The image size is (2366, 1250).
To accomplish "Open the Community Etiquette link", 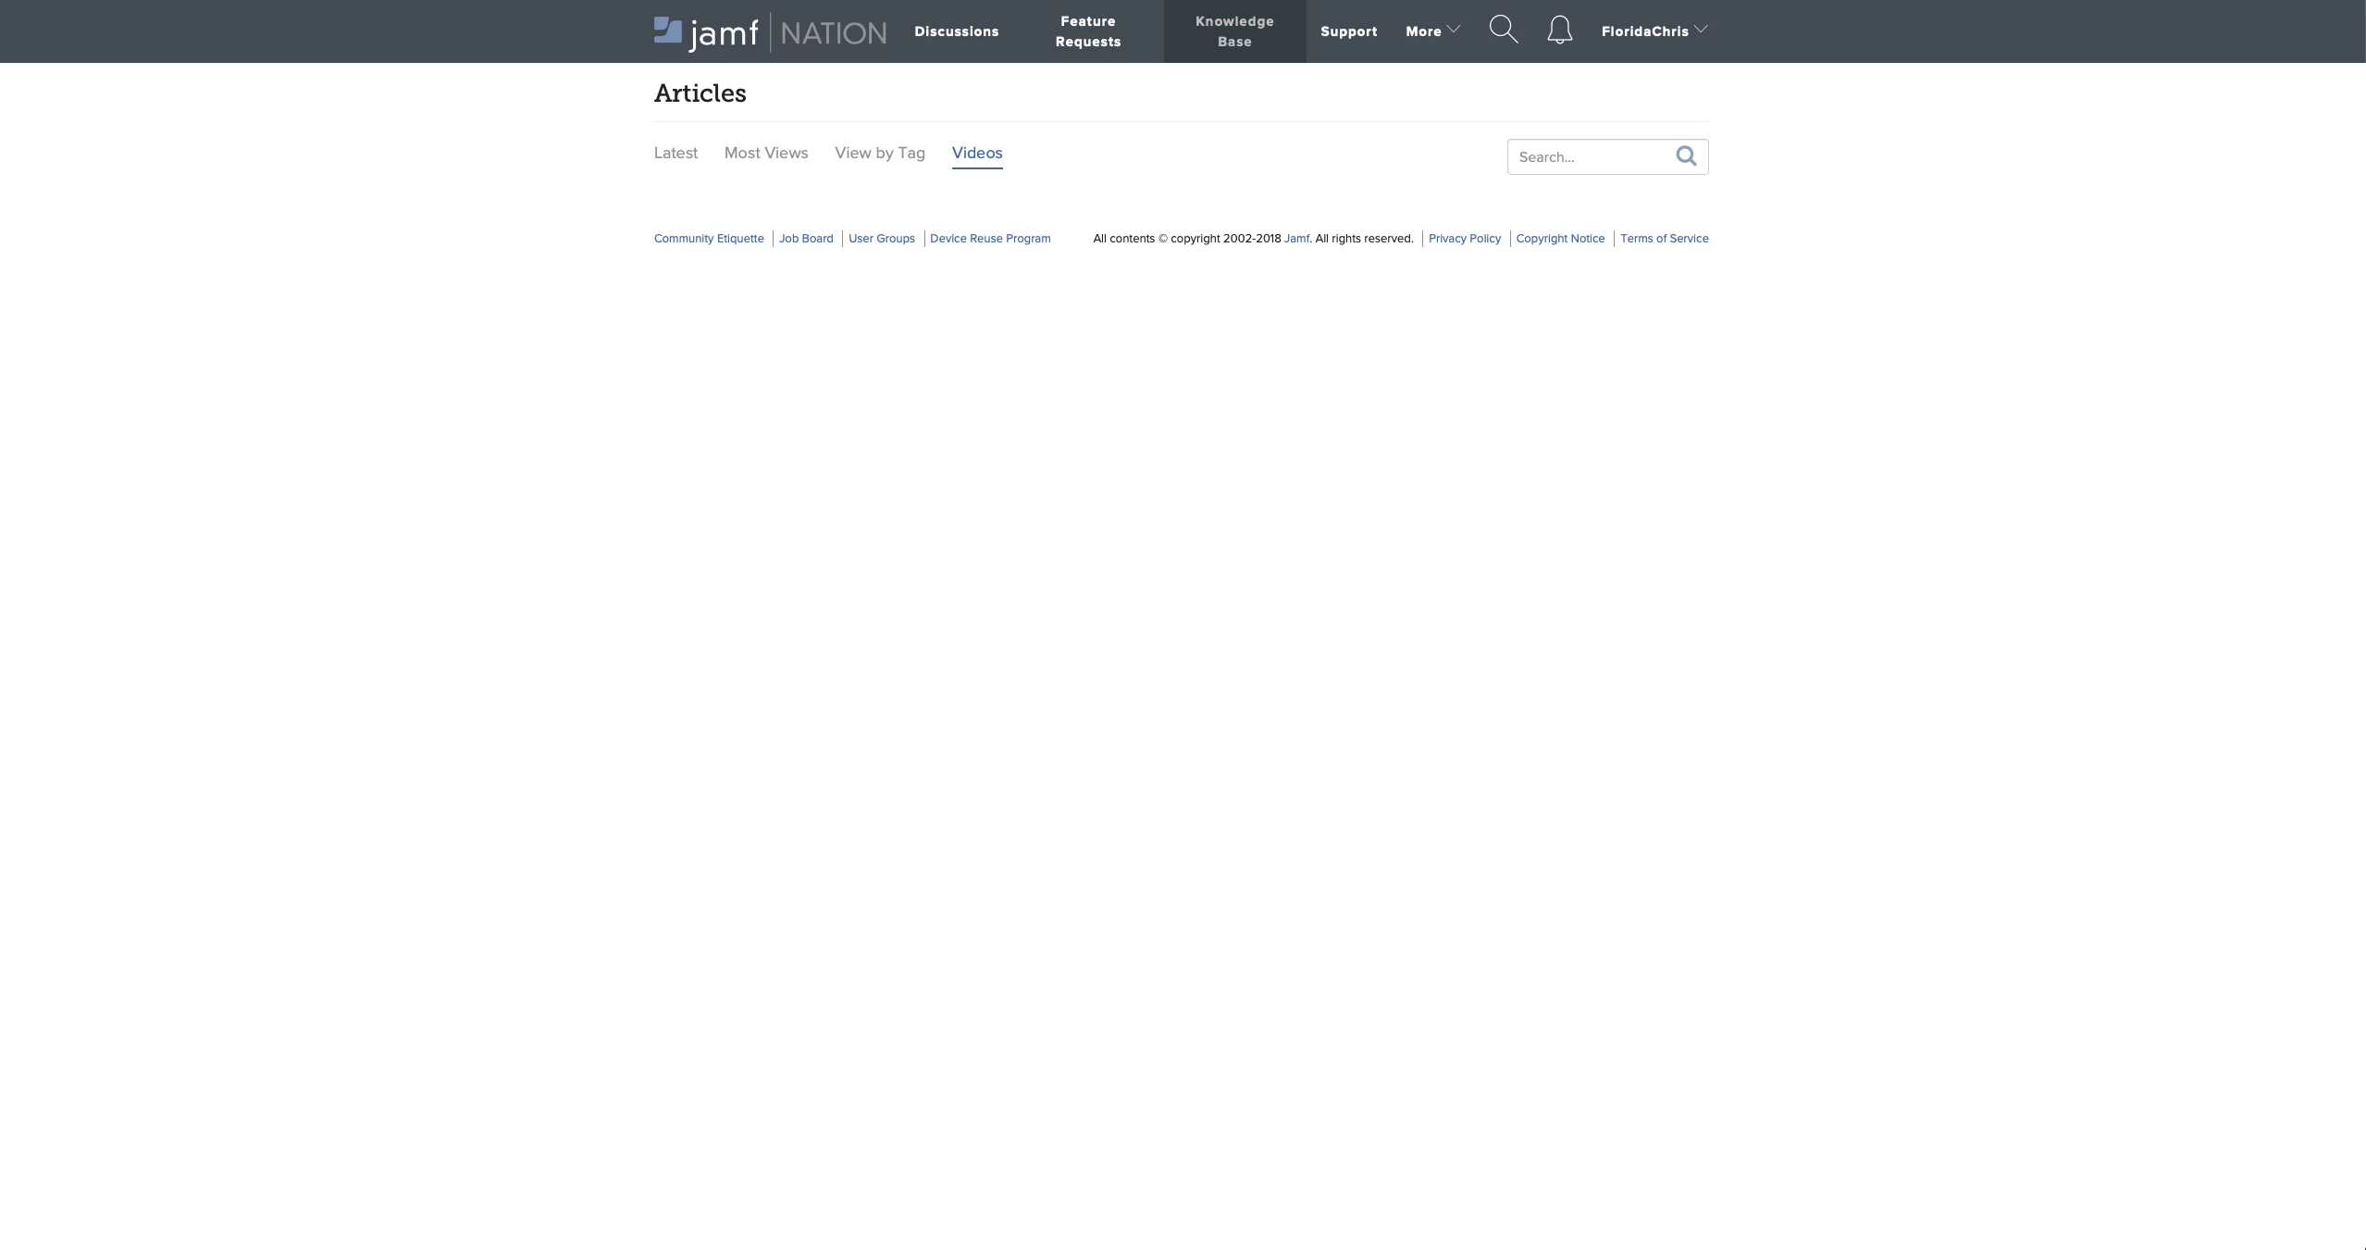I will click(x=709, y=239).
